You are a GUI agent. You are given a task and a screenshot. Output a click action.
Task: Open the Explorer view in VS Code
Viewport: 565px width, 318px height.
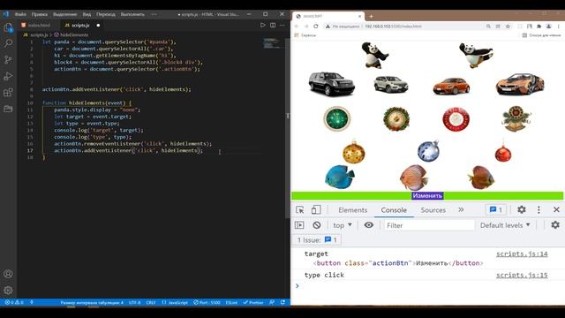coord(8,27)
